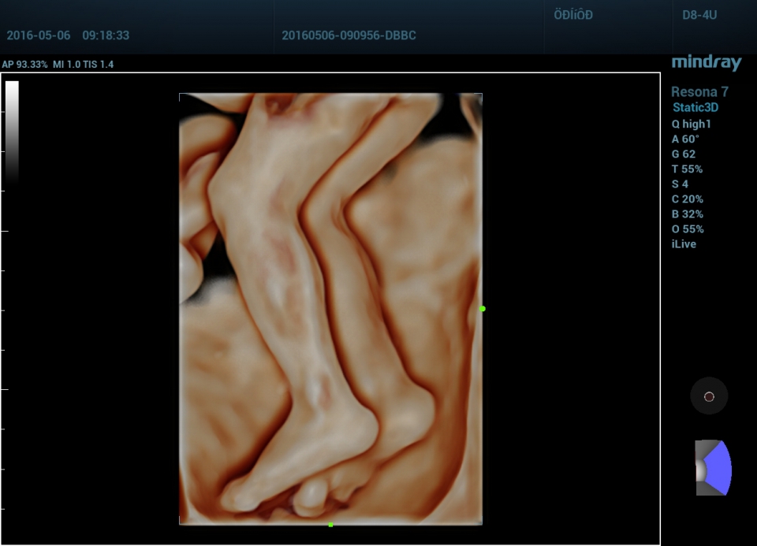Click the Q high1 quality parameter

point(691,124)
